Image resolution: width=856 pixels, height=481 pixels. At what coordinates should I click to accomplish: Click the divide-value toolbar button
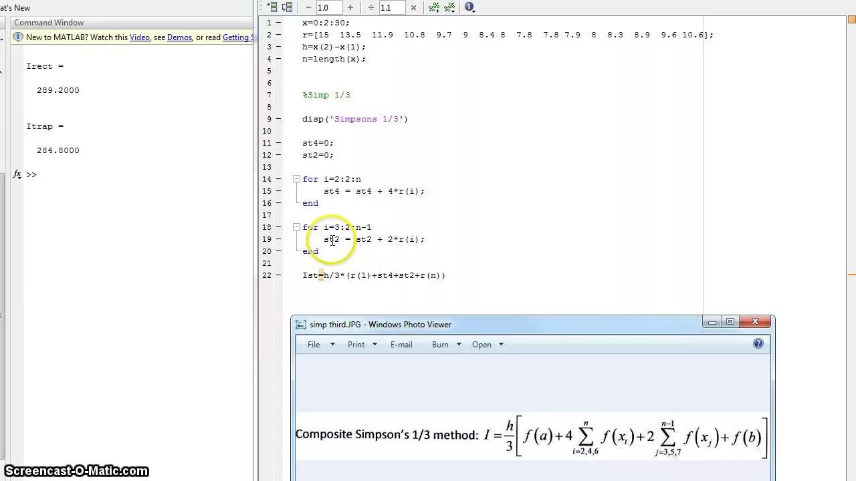point(370,7)
